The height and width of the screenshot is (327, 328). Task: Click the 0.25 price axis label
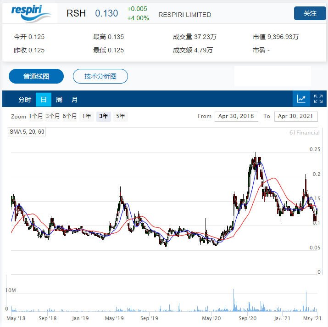[315, 149]
